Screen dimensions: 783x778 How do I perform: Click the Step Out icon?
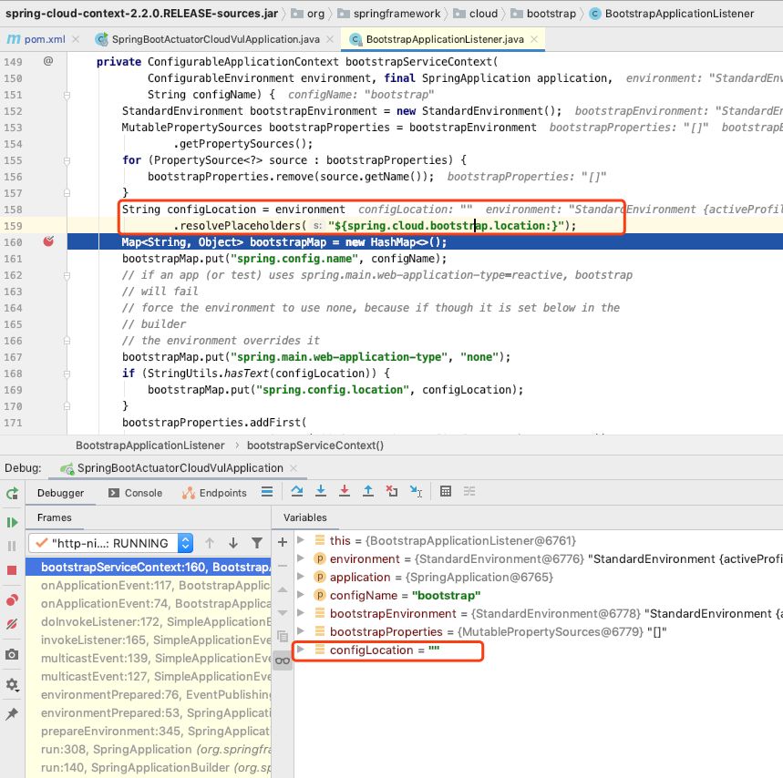(x=366, y=491)
